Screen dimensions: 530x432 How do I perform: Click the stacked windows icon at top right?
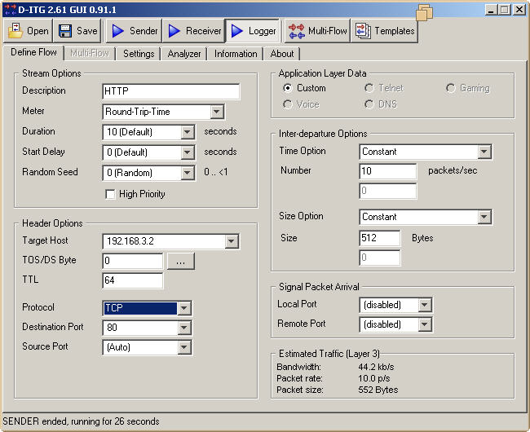point(424,13)
